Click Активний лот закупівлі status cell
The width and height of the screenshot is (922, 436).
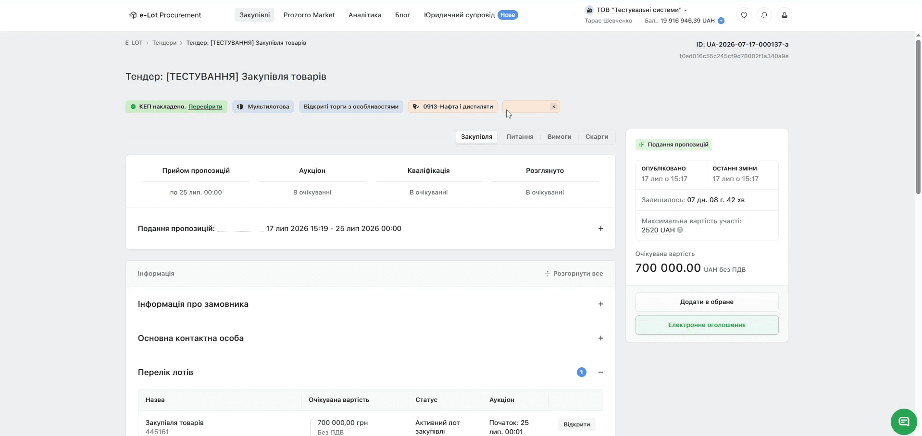tap(437, 427)
